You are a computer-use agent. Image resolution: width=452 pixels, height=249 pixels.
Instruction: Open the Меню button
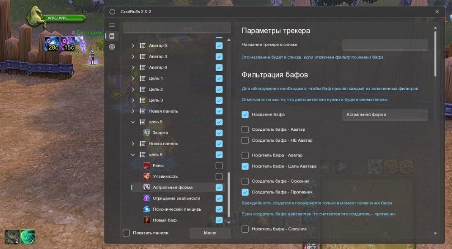(x=210, y=233)
